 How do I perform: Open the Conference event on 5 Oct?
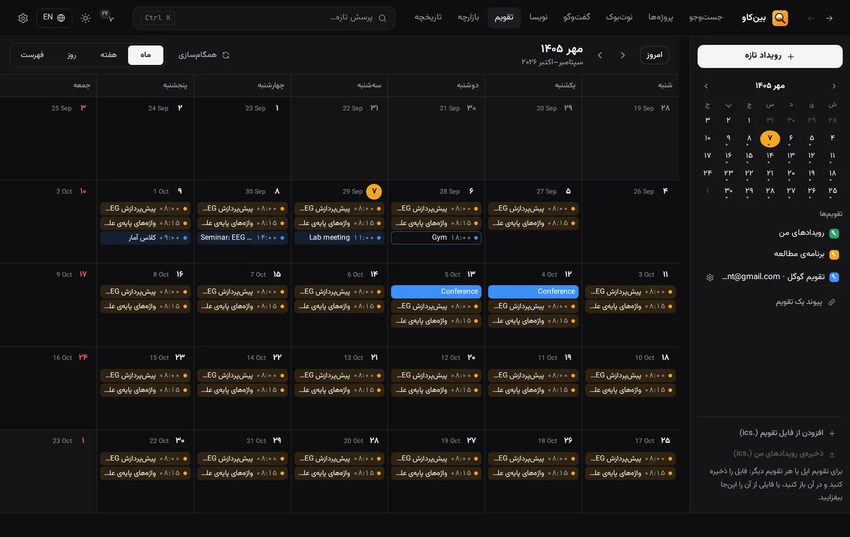point(436,291)
